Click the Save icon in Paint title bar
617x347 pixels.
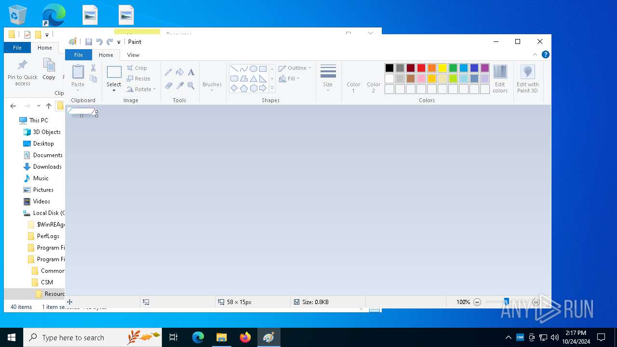click(x=89, y=42)
